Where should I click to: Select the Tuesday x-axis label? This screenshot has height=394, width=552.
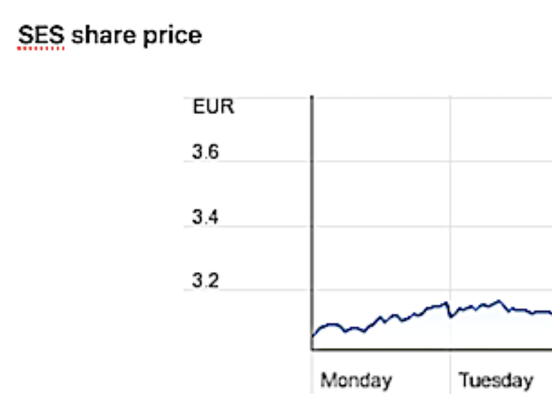(x=495, y=379)
